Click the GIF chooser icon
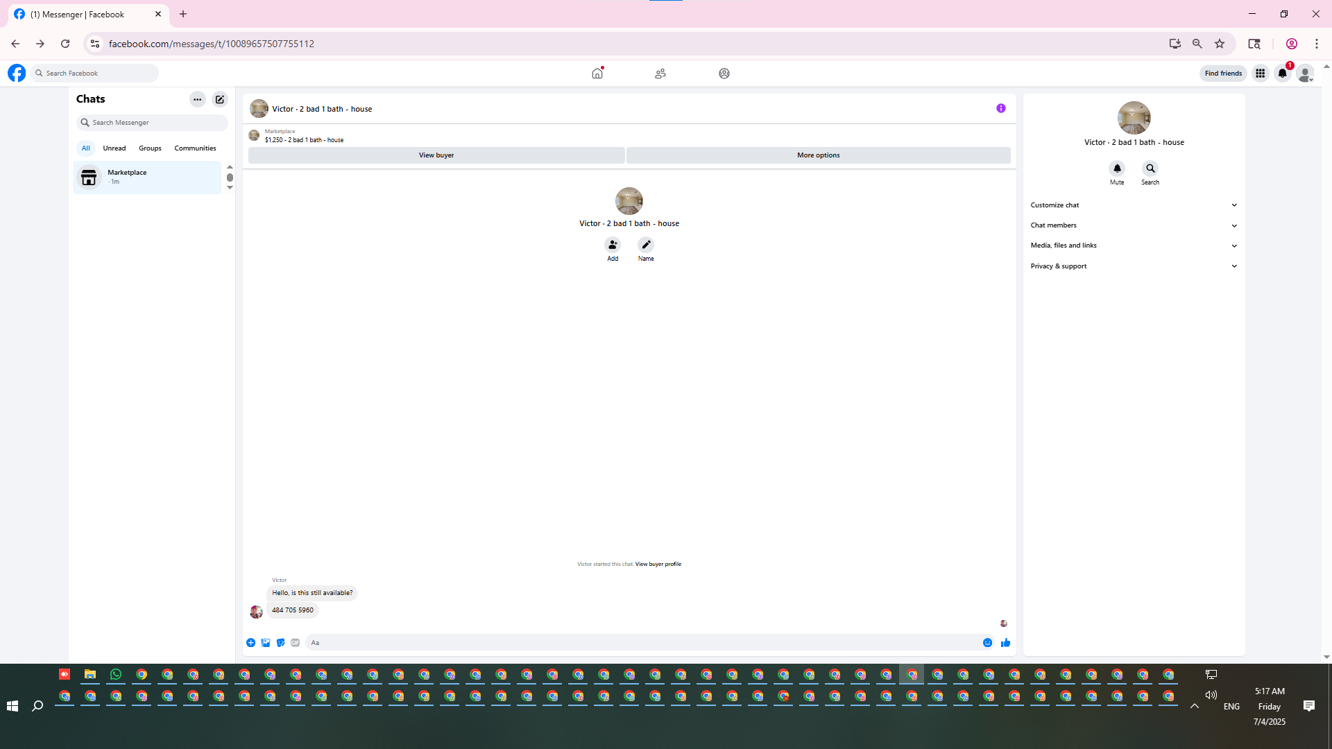1332x749 pixels. (296, 643)
